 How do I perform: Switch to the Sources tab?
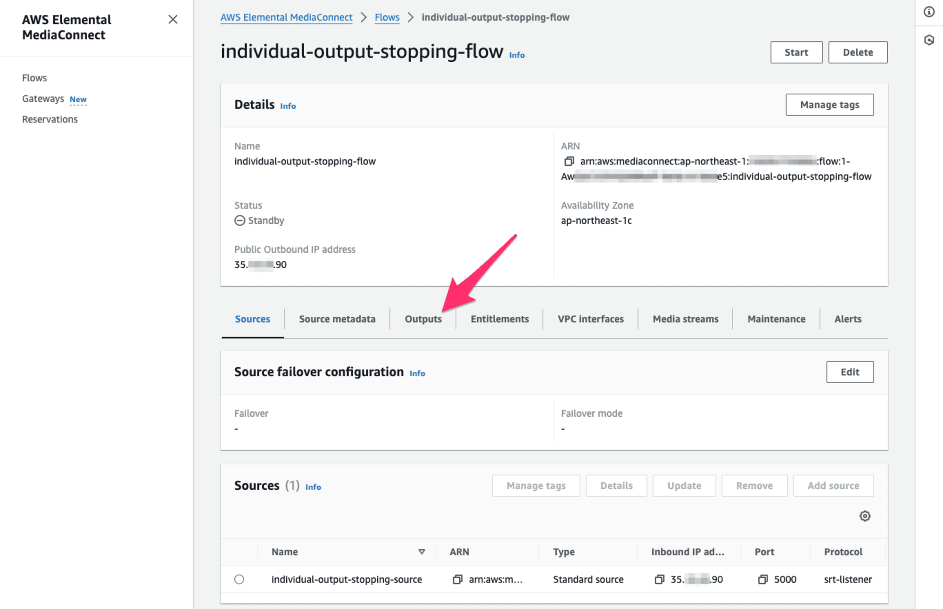point(252,319)
